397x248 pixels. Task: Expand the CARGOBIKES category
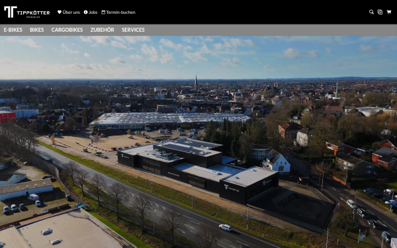(67, 30)
